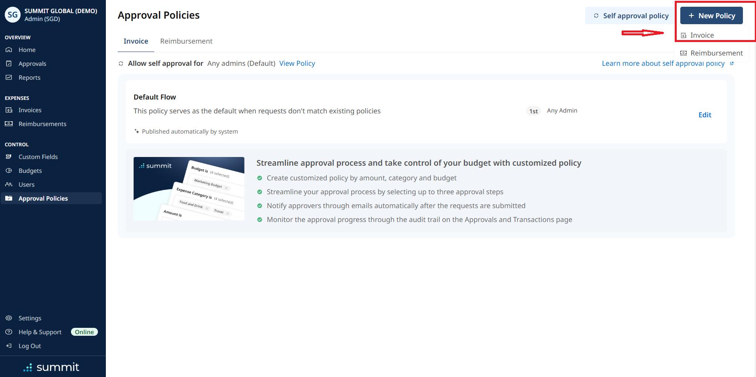The height and width of the screenshot is (377, 756).
Task: Click the New Policy button
Action: click(712, 15)
